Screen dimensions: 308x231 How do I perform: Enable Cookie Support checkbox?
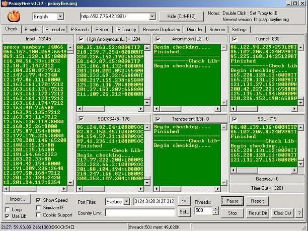tap(38, 215)
